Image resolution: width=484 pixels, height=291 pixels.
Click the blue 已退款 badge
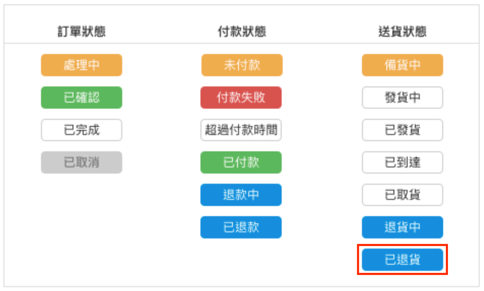(241, 227)
